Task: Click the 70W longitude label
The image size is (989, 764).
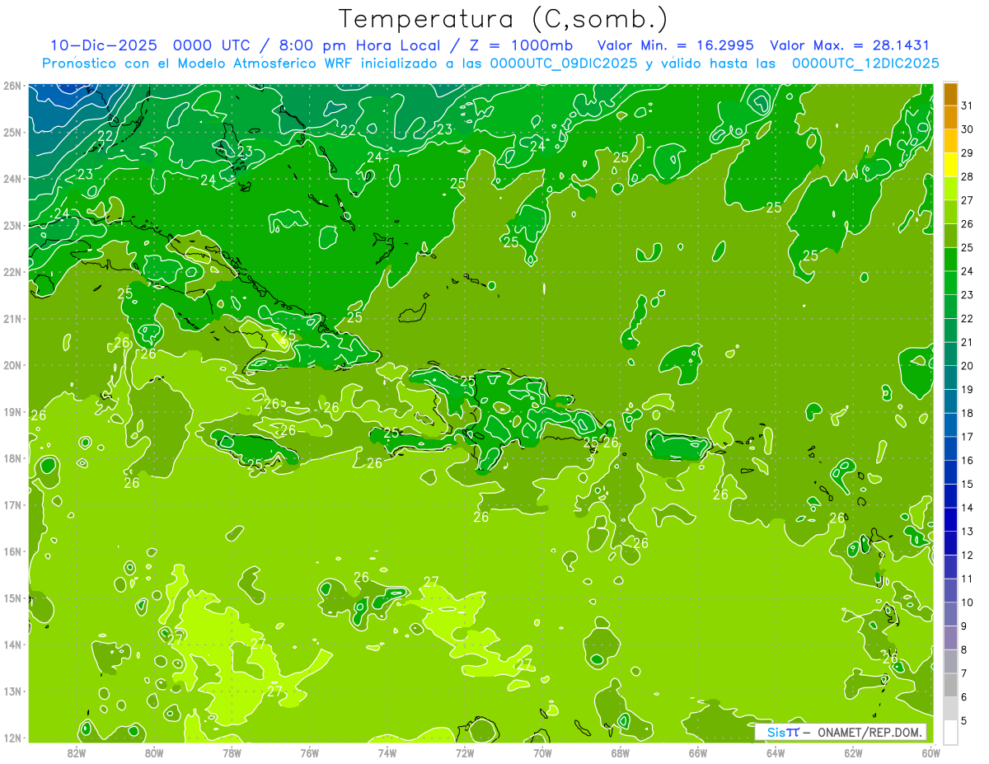Action: point(542,753)
